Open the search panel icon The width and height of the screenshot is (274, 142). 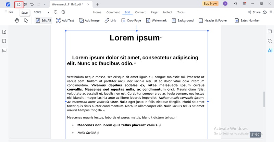[270, 41]
